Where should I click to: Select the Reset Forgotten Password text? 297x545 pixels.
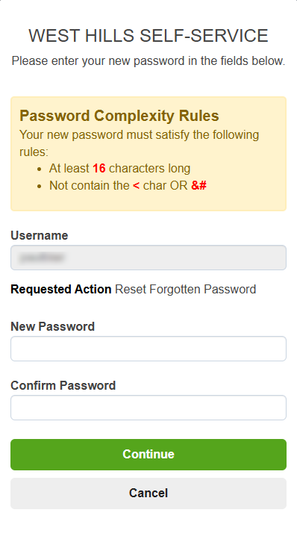pos(186,289)
